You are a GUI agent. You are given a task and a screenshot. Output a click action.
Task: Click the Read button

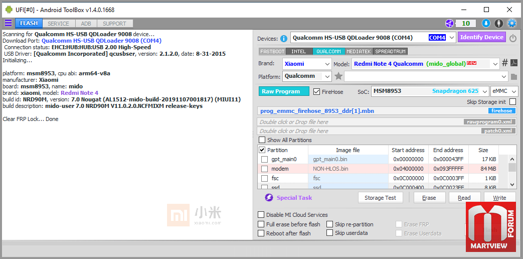464,198
